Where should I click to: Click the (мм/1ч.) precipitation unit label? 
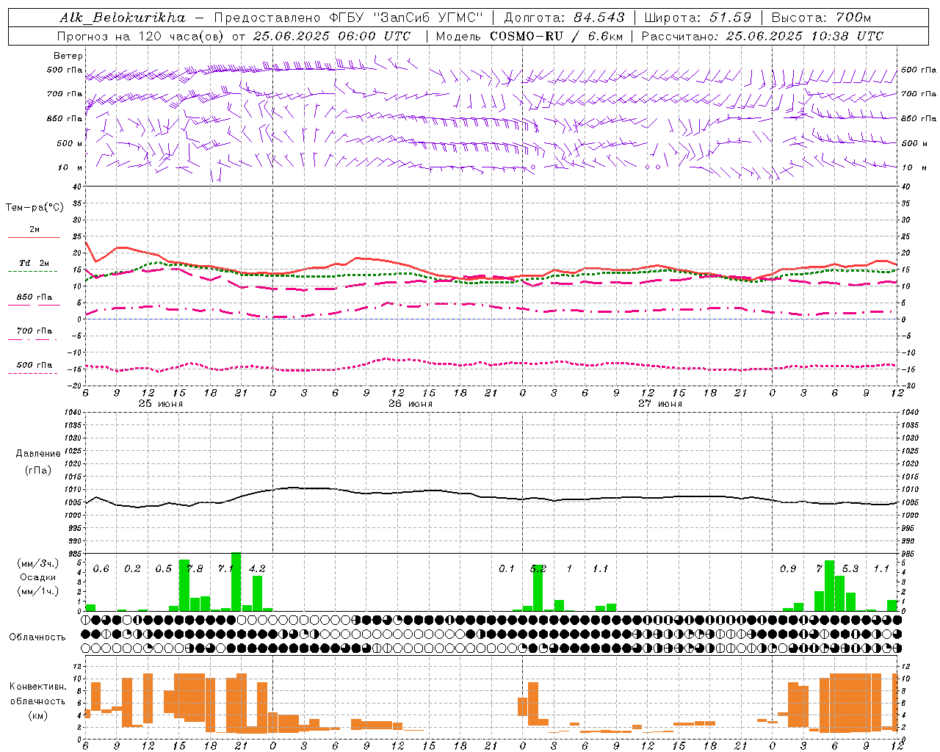pyautogui.click(x=37, y=591)
